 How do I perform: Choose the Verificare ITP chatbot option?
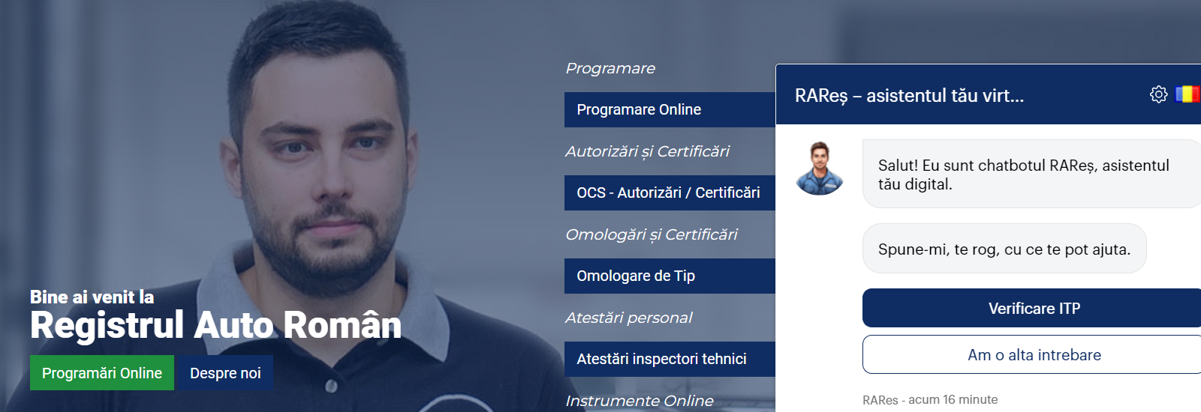tap(1034, 309)
